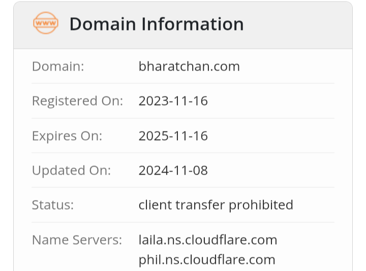Screen dimensions: 366x271
Task: Click the Domain Information heading
Action: [x=157, y=24]
